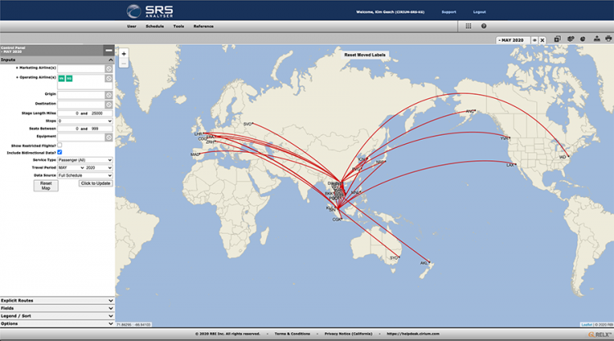
Task: Open the Data Source dropdown
Action: 84,175
